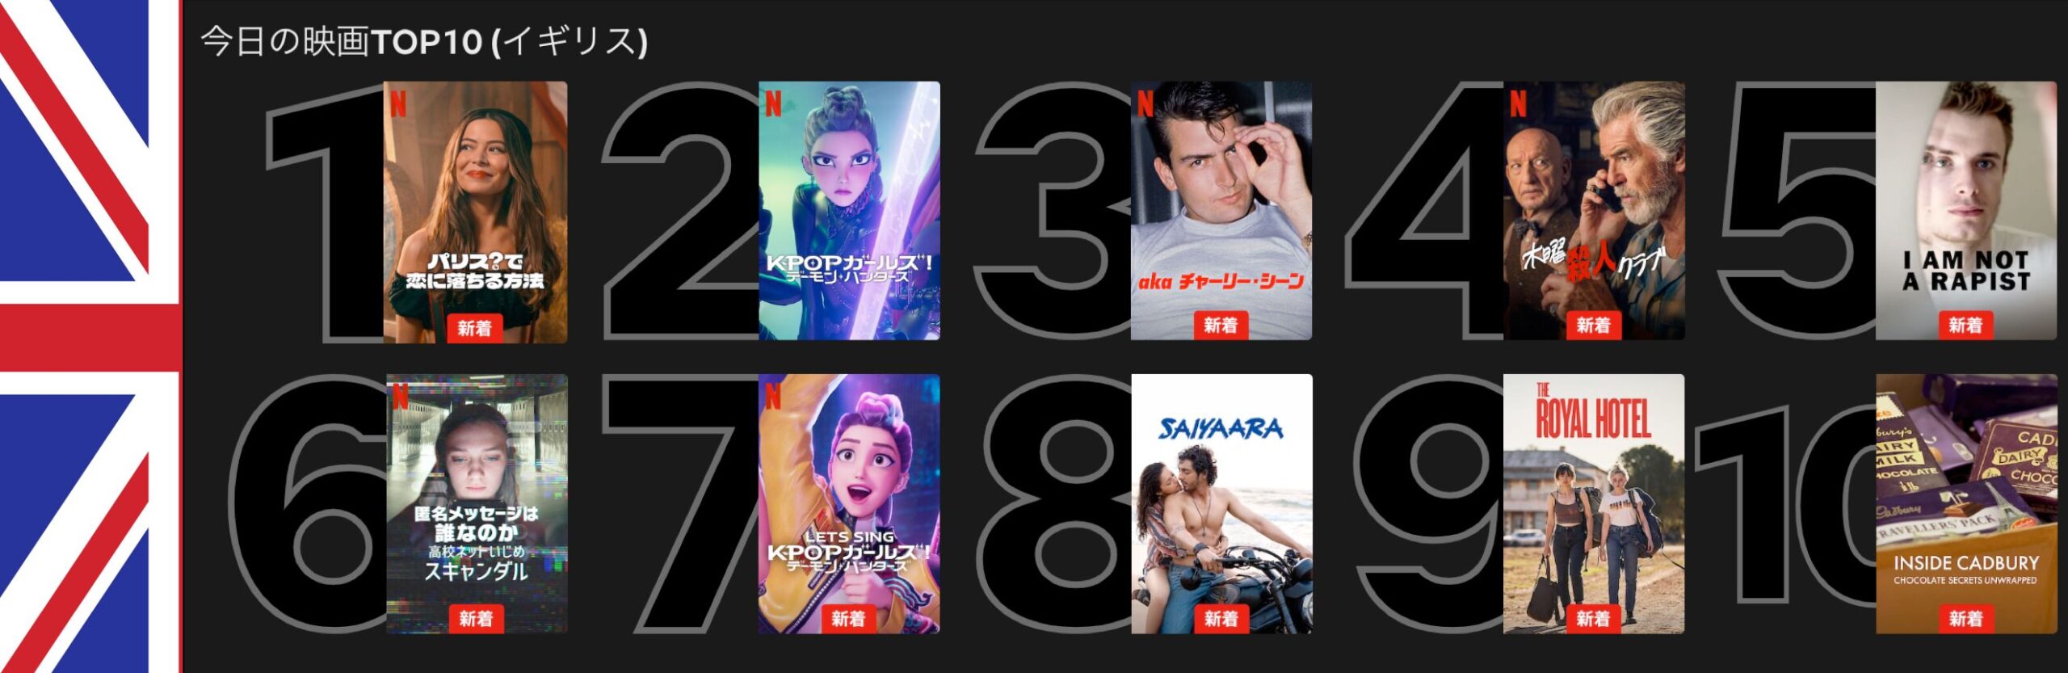Click the large number 3 rank graphic
The height and width of the screenshot is (673, 2068).
point(1054,211)
